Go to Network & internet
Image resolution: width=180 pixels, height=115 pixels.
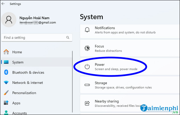(x=36, y=83)
